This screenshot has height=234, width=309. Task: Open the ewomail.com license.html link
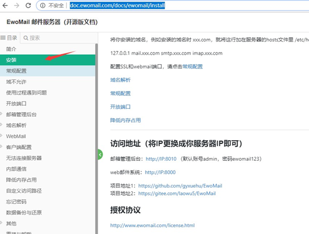[152, 225]
